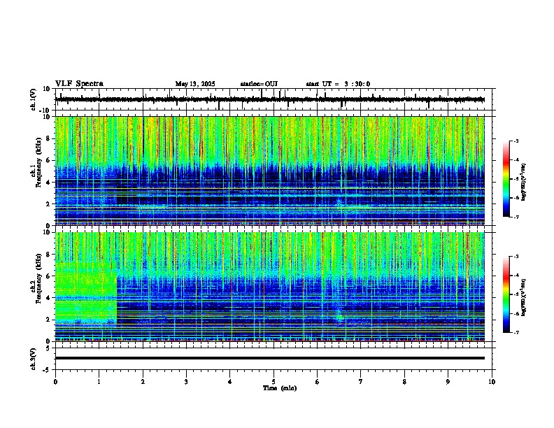554x428 pixels.
Task: Click the "5" tick on ch.3 voltage axis
Action: click(48, 348)
